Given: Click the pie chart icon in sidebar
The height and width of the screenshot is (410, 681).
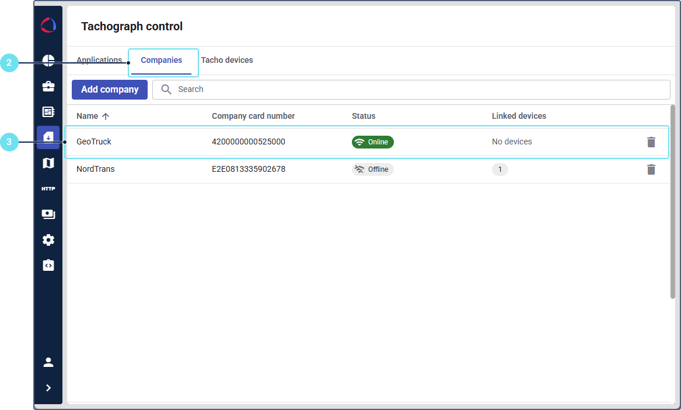Looking at the screenshot, I should [x=48, y=61].
